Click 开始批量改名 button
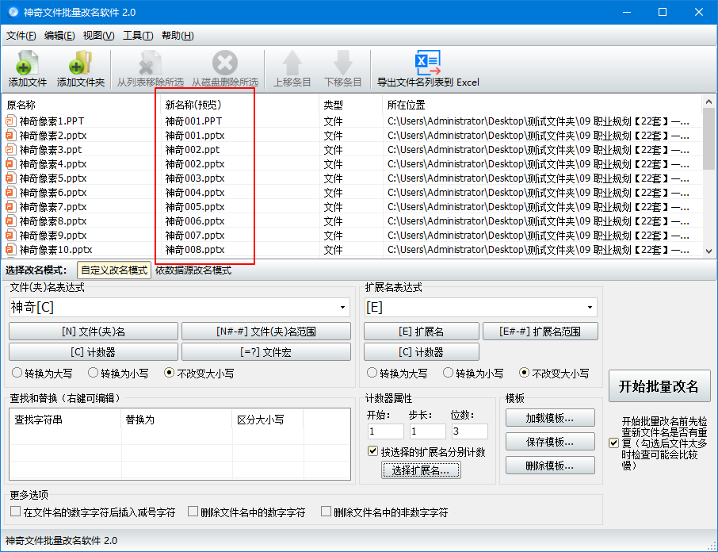 (659, 386)
